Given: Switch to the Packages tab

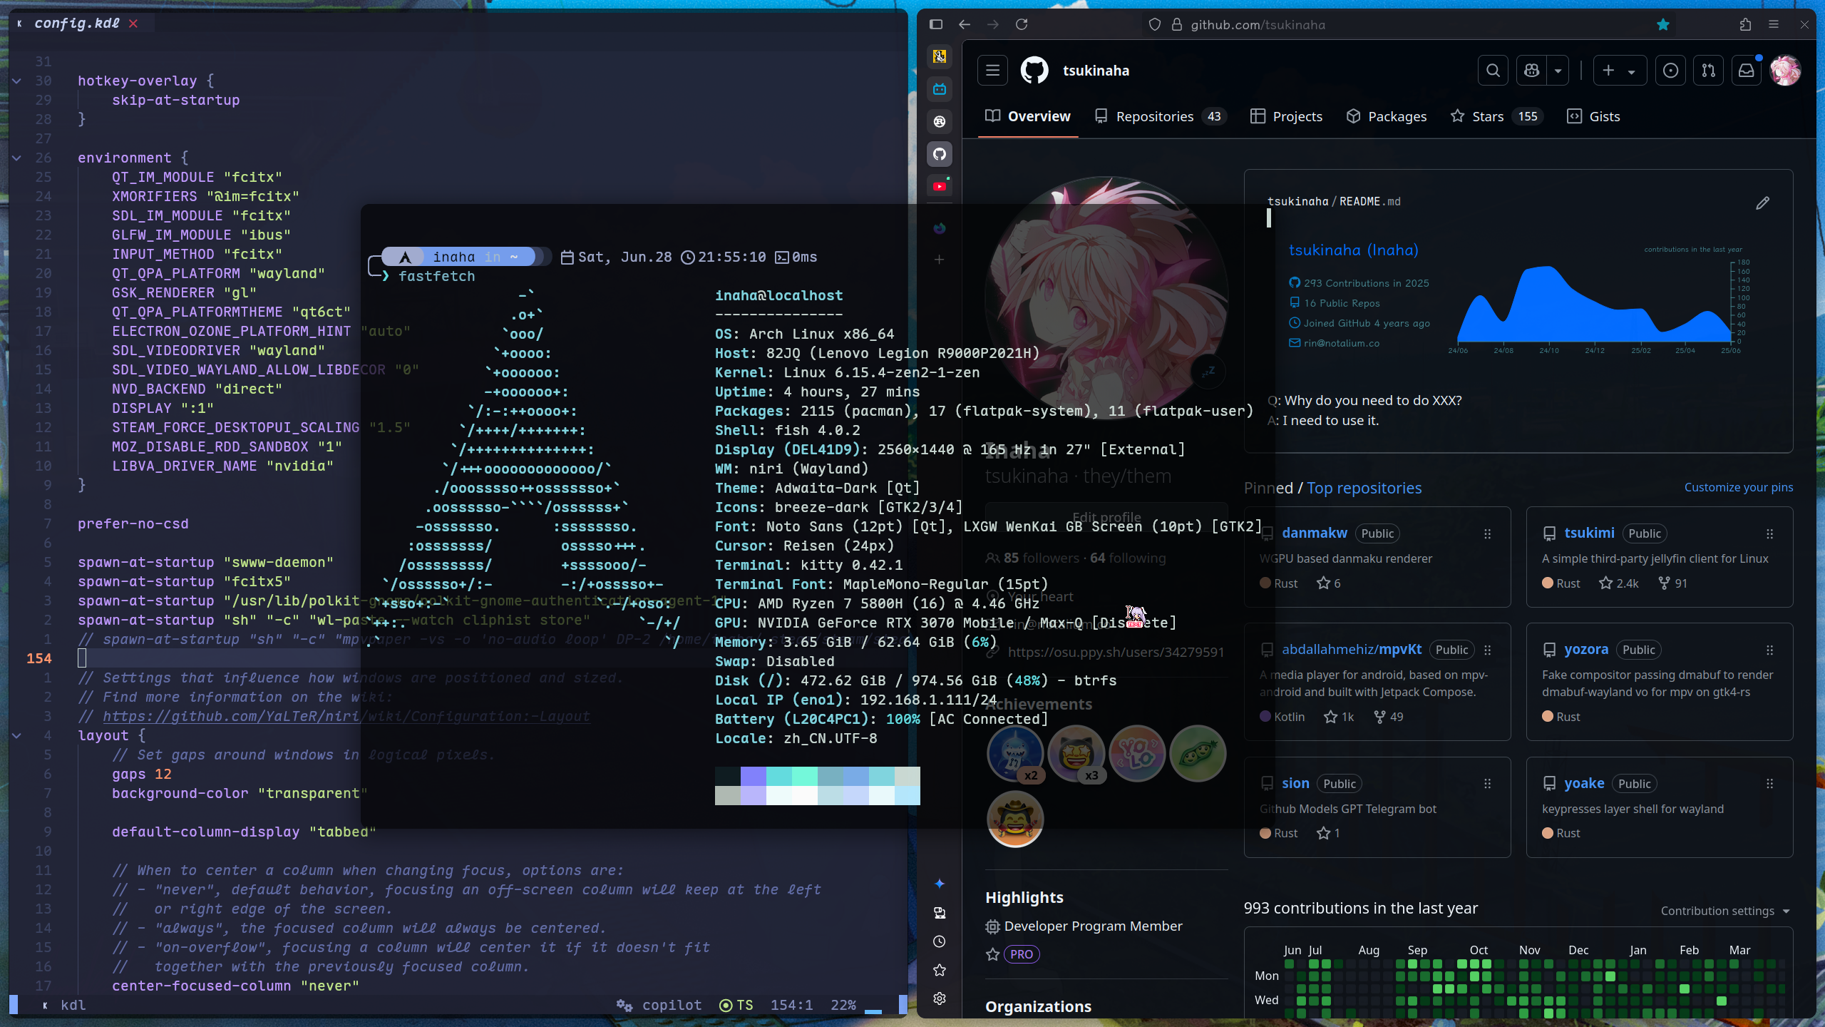Looking at the screenshot, I should [1387, 116].
